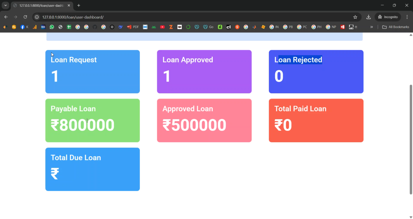
Task: Open the IEEE bookmark
Action: click(43, 27)
